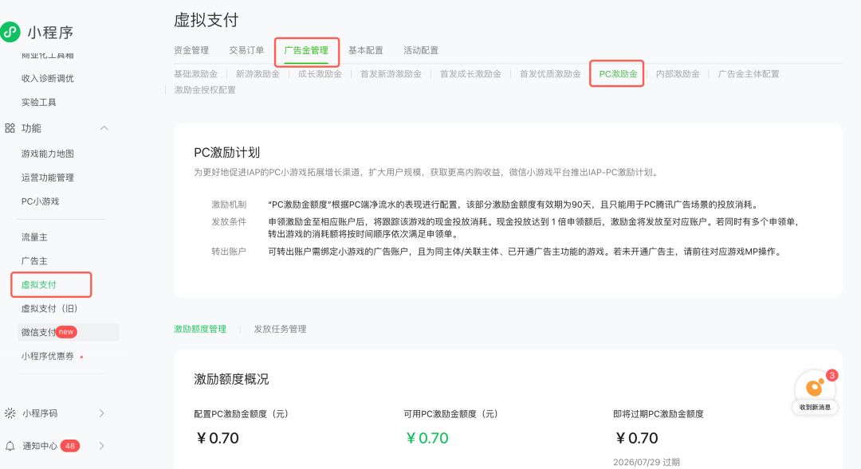The image size is (861, 469).
Task: Click the red 3 message badge
Action: click(x=832, y=375)
